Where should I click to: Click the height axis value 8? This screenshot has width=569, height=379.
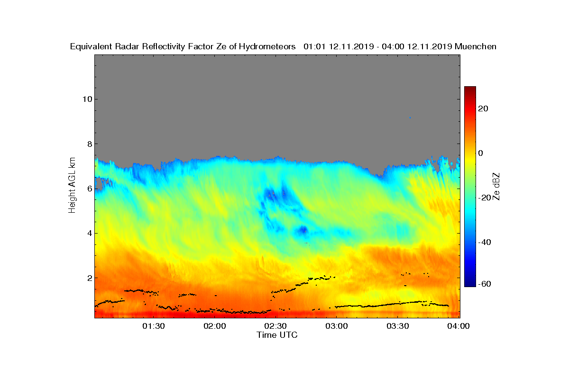coord(89,144)
